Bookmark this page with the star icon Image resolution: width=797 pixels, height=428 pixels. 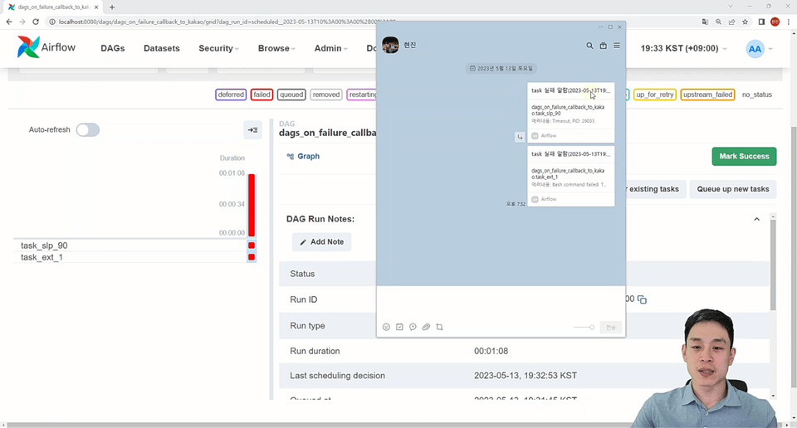(x=746, y=22)
